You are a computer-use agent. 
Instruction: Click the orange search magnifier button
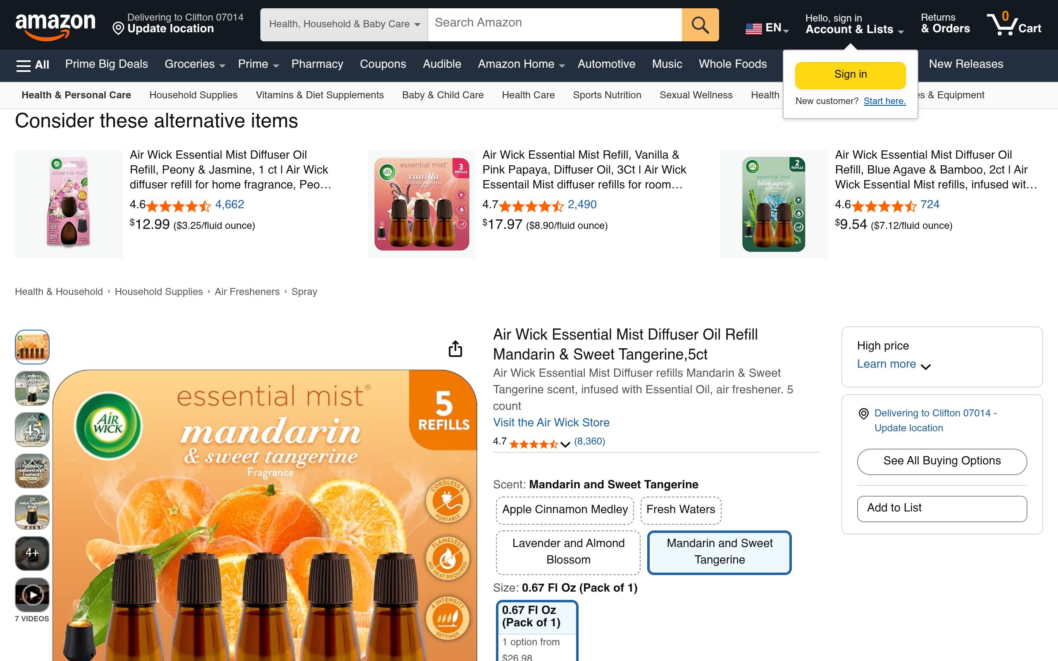[x=700, y=25]
